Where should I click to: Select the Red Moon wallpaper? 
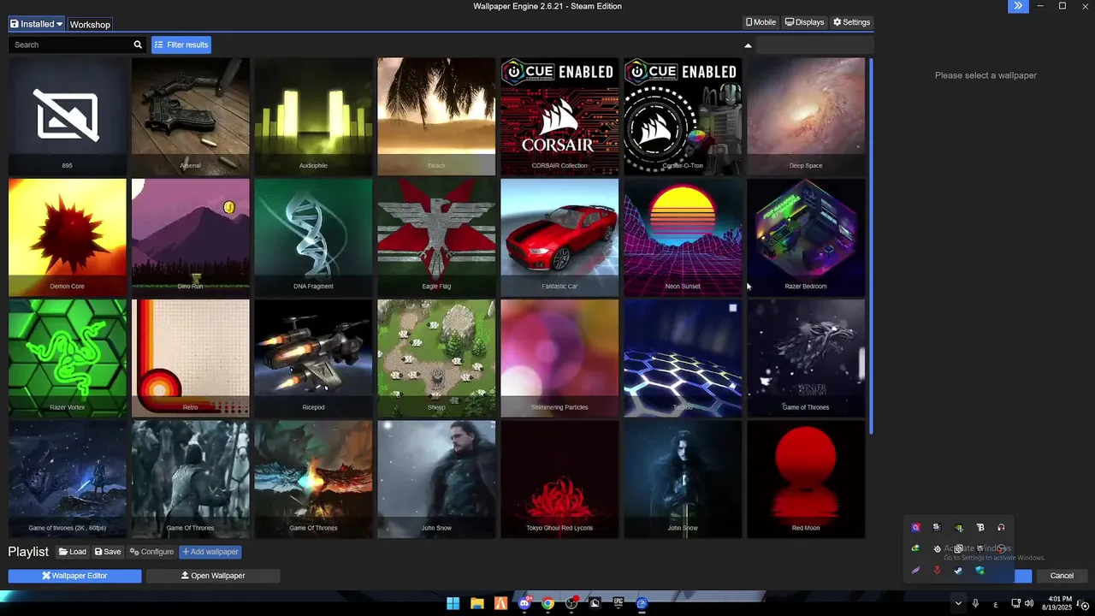806,479
